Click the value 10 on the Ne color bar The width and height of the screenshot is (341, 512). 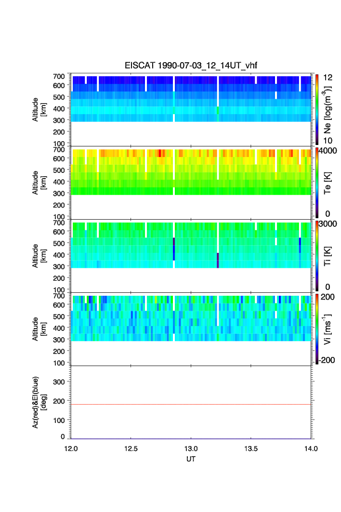coord(328,141)
